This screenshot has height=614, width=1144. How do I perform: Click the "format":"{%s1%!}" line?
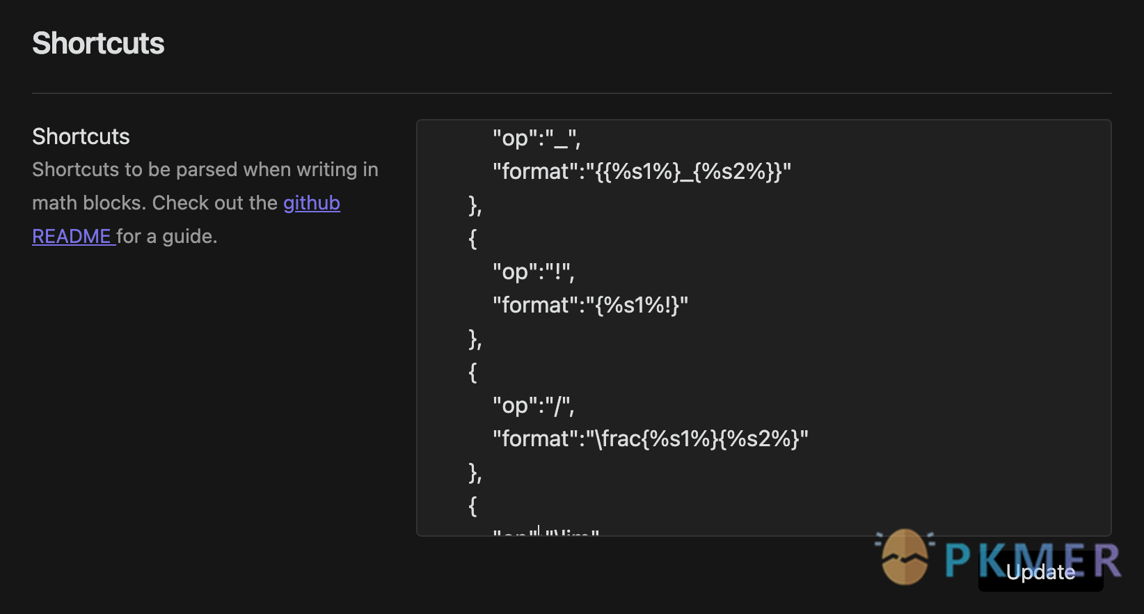(590, 305)
